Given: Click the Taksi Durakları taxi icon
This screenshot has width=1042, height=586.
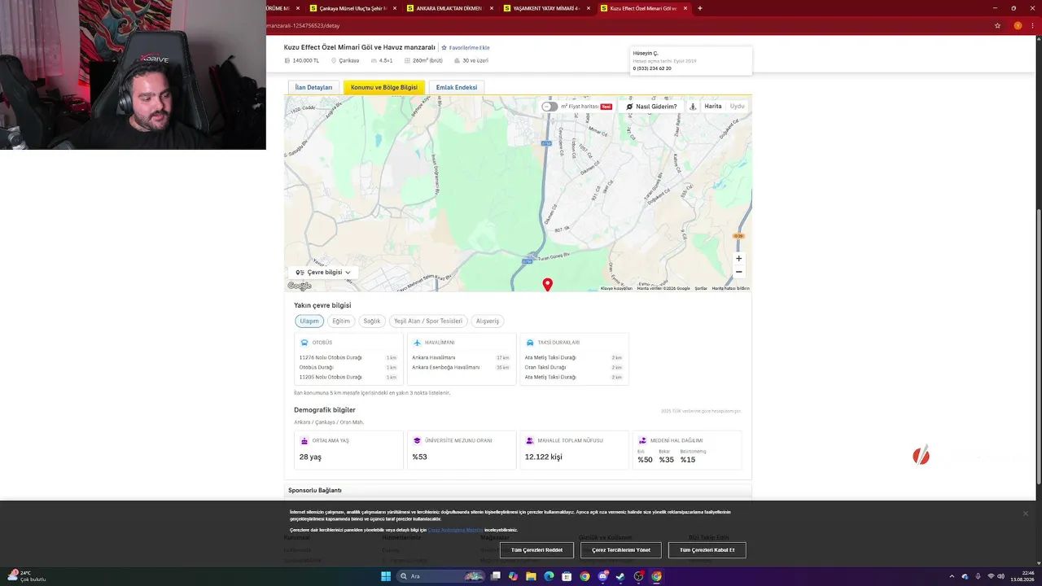Looking at the screenshot, I should point(530,343).
